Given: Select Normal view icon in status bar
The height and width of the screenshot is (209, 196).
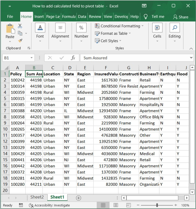Looking at the screenshot, I should tap(103, 205).
